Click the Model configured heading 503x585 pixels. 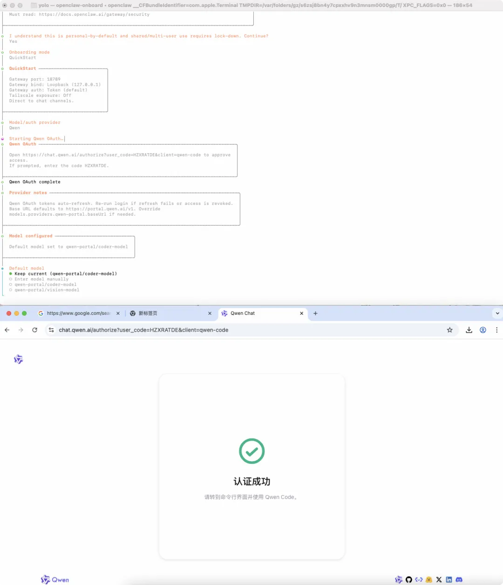[31, 236]
